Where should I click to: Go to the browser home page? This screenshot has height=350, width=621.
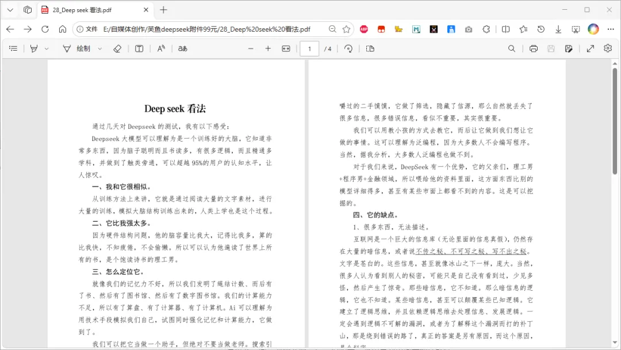click(x=63, y=29)
